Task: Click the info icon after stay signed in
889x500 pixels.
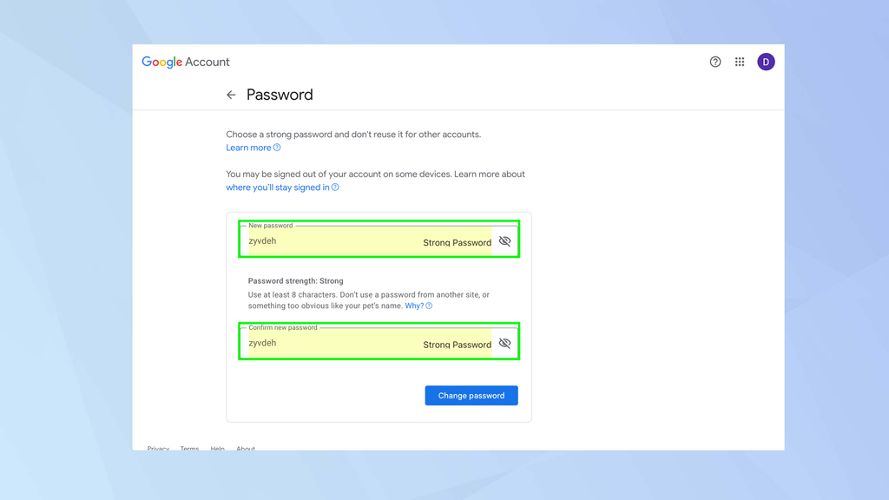Action: [x=337, y=187]
